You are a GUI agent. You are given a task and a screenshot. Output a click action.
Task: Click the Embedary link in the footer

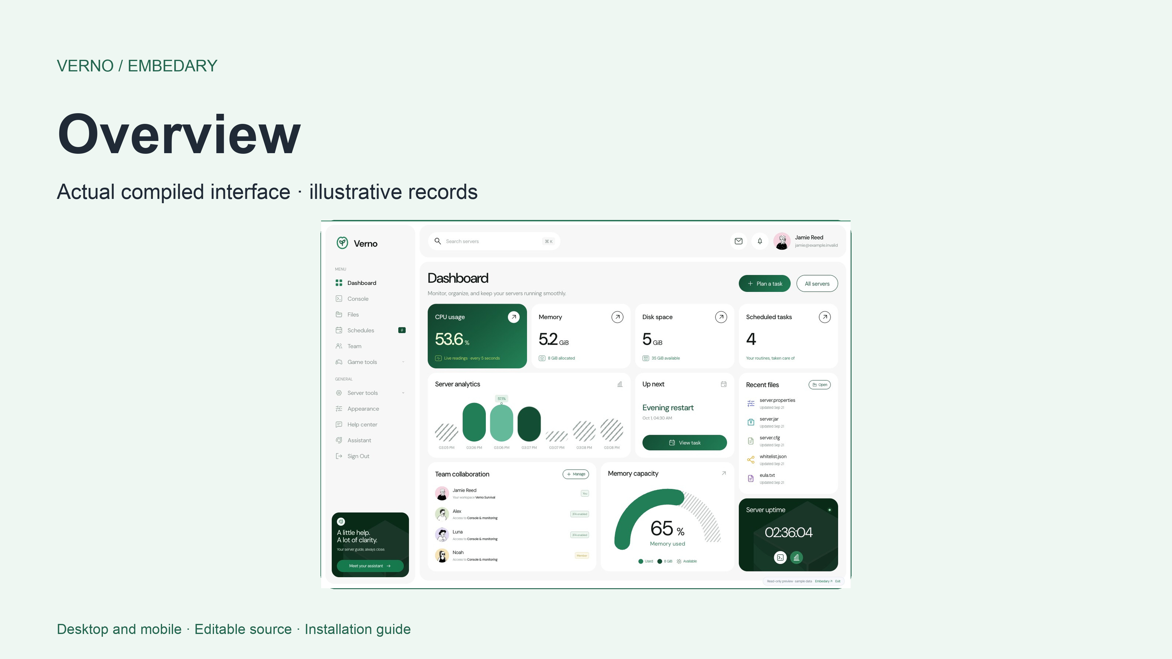click(823, 581)
